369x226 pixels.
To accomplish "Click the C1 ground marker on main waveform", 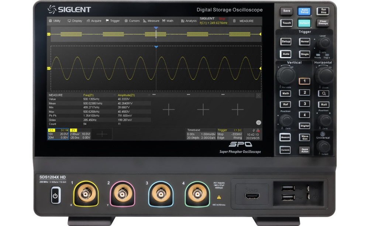I will click(49, 69).
